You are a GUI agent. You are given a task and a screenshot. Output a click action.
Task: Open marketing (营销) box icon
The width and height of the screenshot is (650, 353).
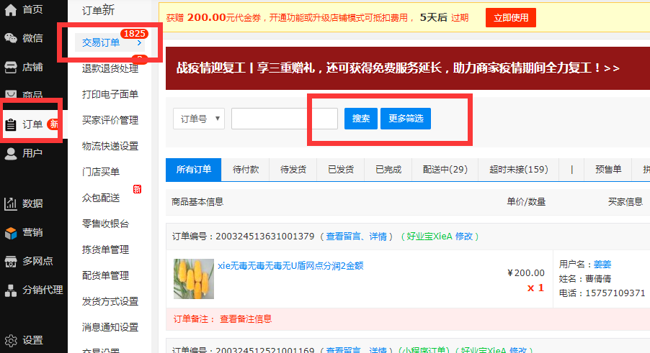coord(11,232)
